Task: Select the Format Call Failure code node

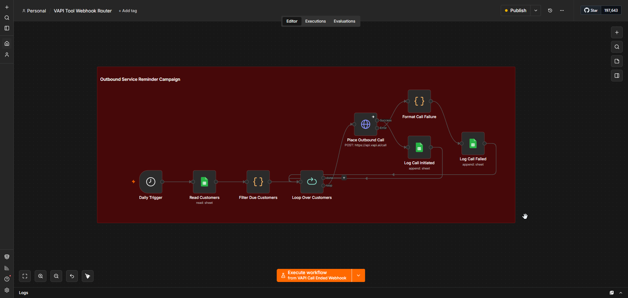Action: pyautogui.click(x=419, y=101)
